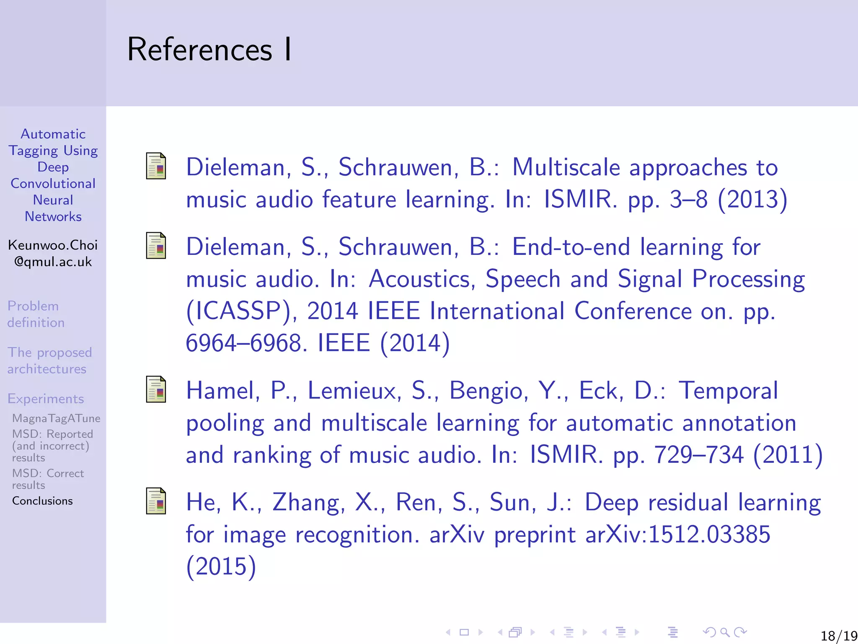Click the Hamel Temporal pooling ISMIR 2011 reference
This screenshot has width=858, height=644.
tap(504, 423)
